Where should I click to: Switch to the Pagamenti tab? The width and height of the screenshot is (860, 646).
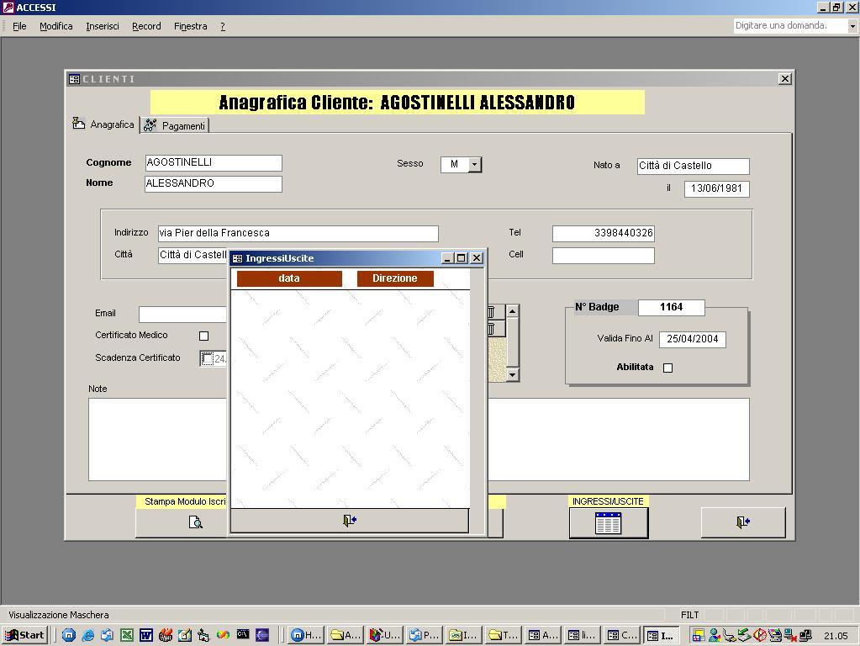pyautogui.click(x=174, y=125)
